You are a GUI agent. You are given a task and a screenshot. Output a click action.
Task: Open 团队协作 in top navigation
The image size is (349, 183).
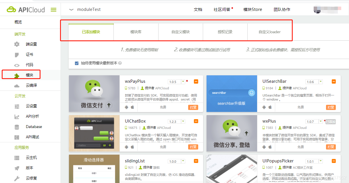282,9
